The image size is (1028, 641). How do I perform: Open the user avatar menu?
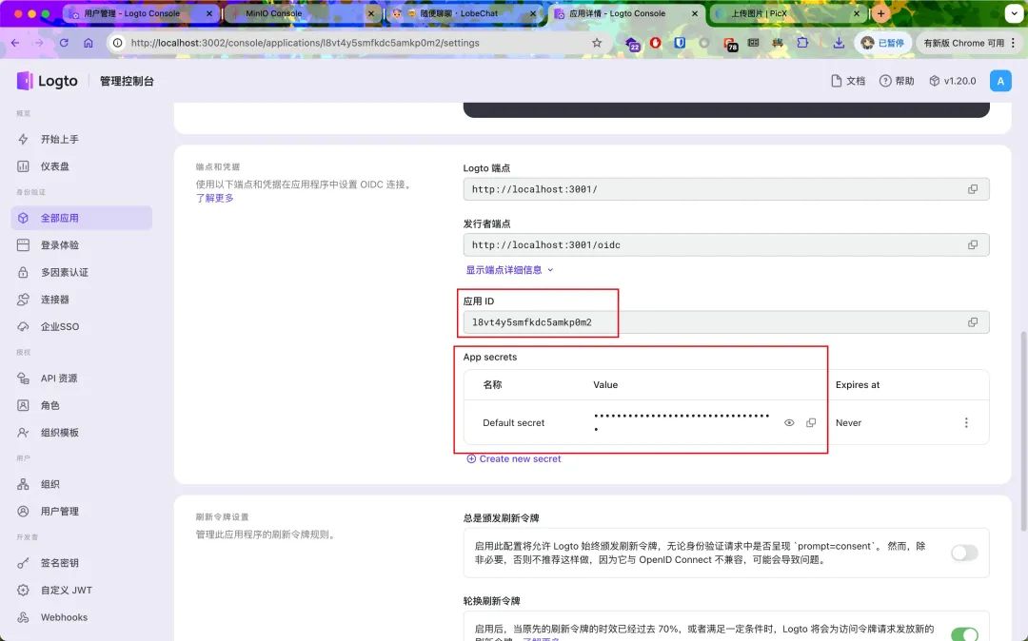pos(999,81)
